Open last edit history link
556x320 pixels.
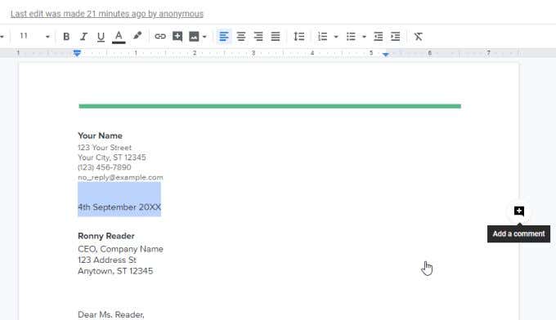click(107, 14)
